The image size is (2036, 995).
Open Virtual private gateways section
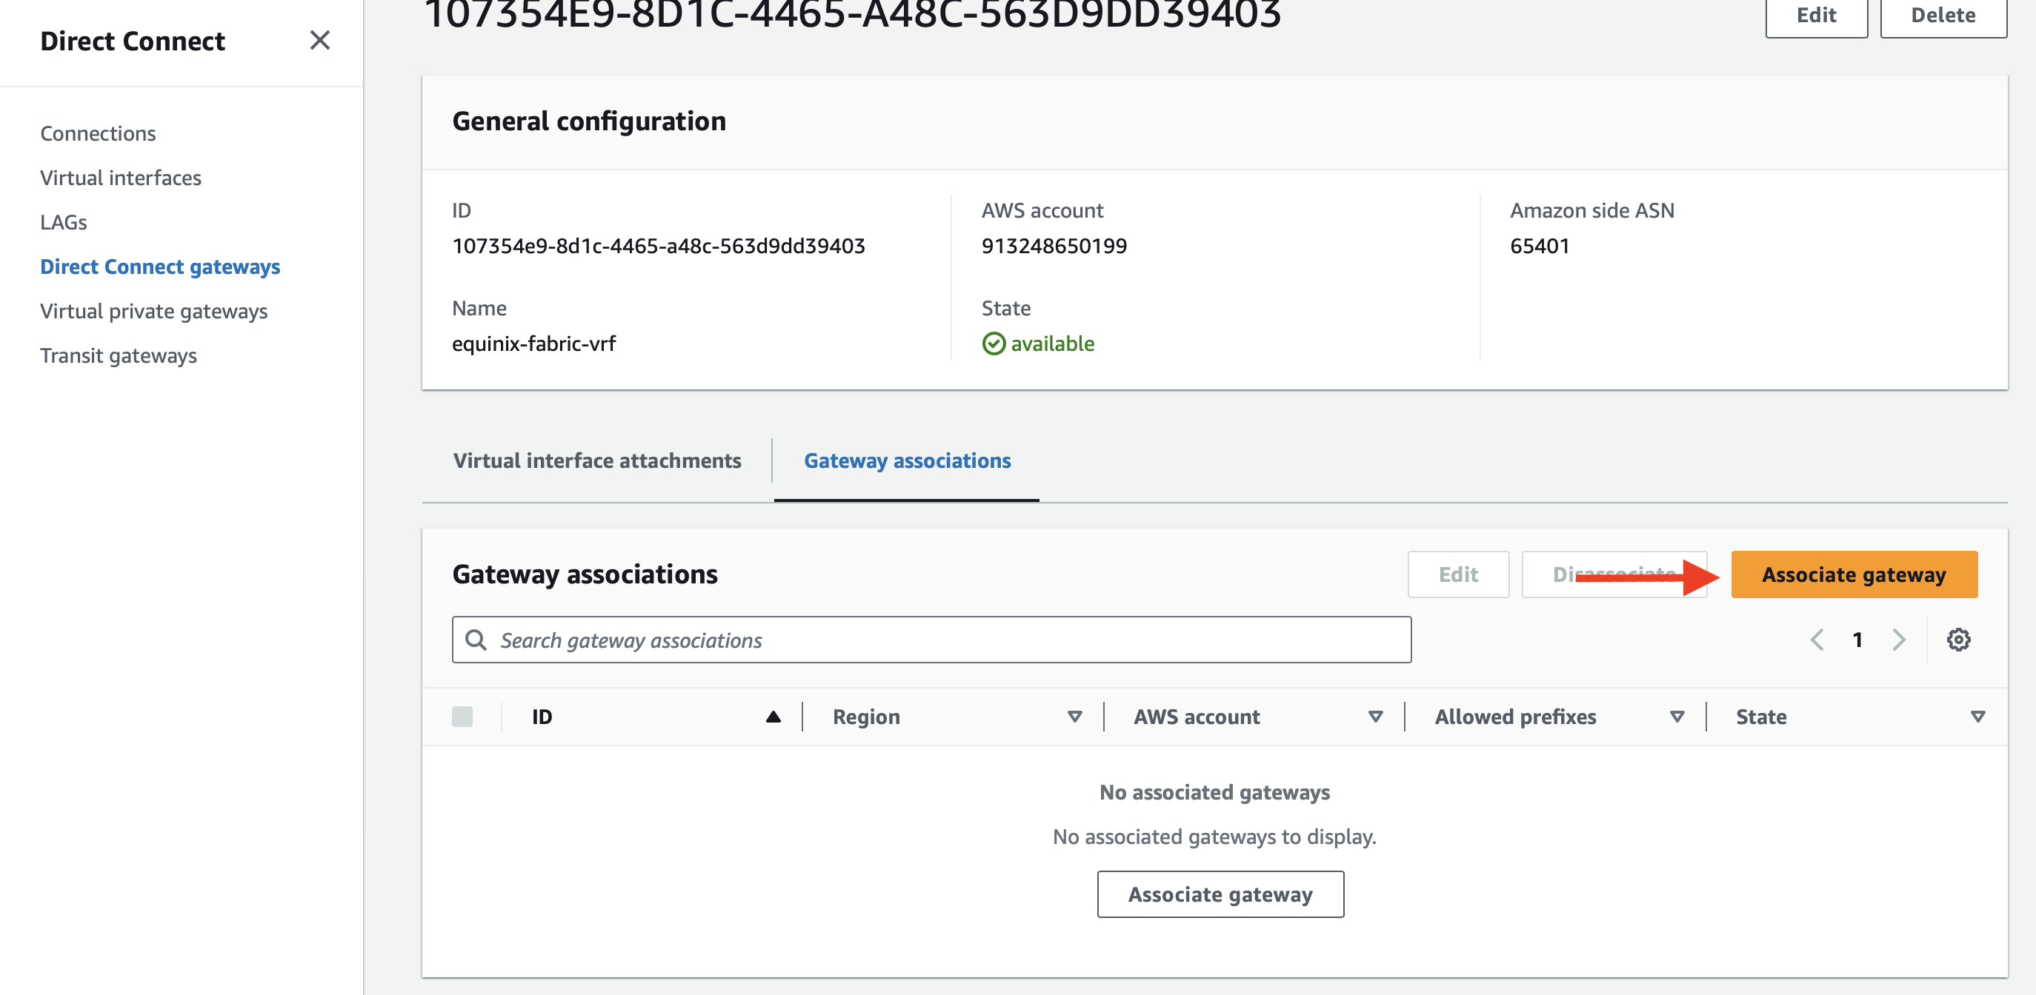pos(153,310)
